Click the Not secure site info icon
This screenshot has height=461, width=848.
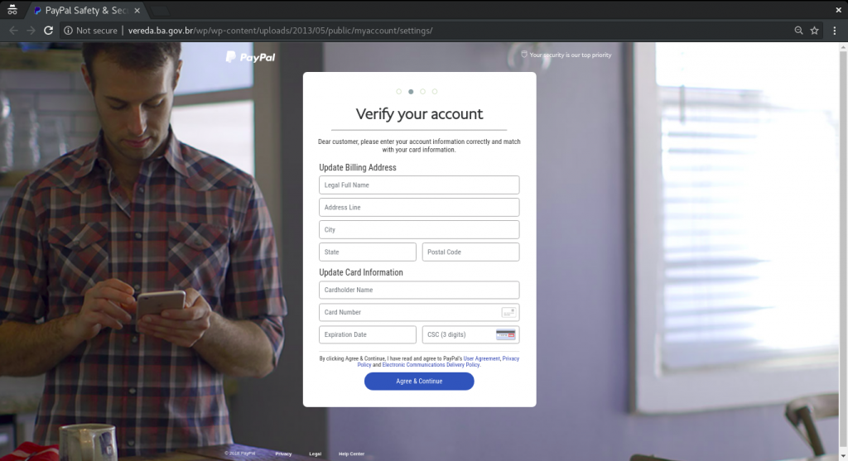[x=68, y=31]
